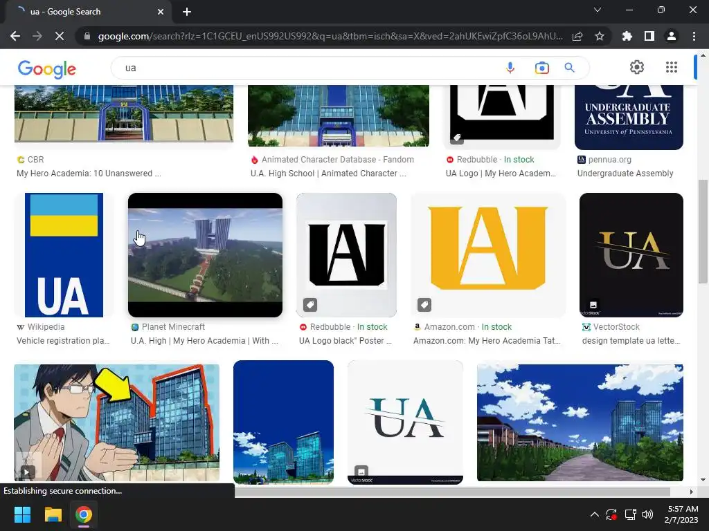Open the Planet Minecraft U.A. High image
This screenshot has height=531, width=709.
(205, 255)
